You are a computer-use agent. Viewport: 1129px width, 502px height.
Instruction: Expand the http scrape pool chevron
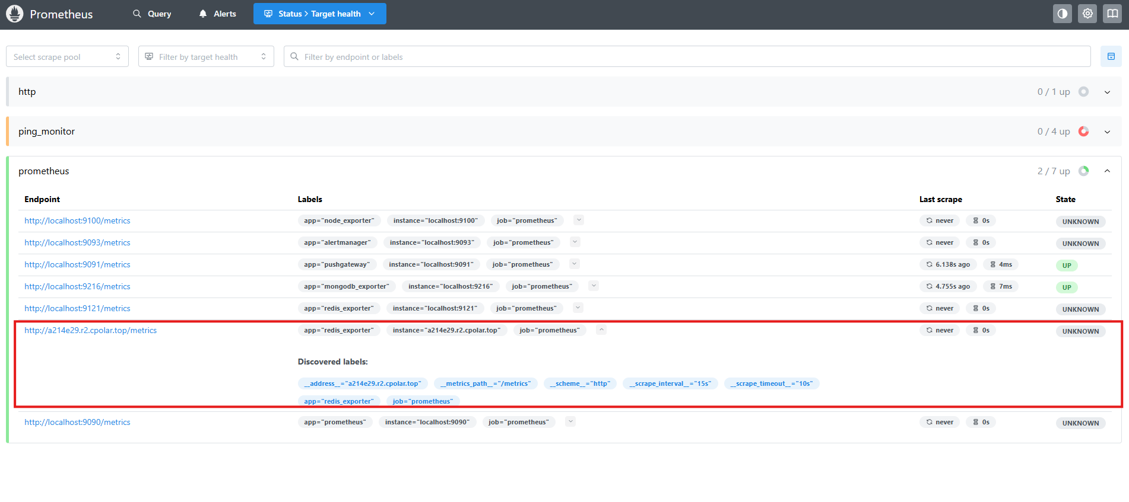coord(1108,92)
